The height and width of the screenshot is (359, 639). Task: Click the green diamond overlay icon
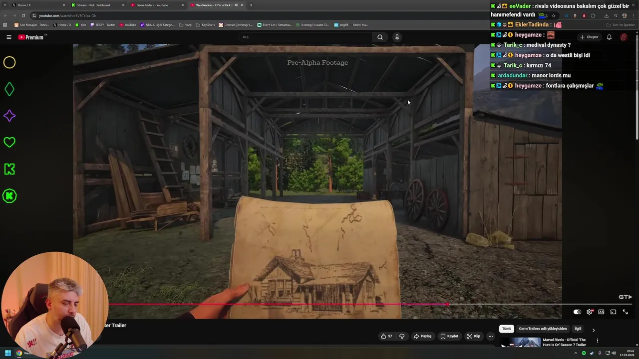[9, 89]
